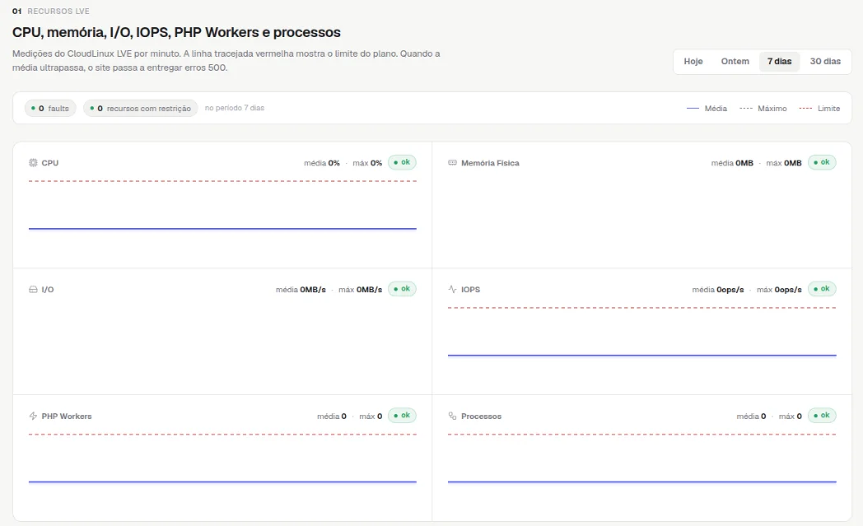Click IOPS média 0ops/s value

point(718,290)
